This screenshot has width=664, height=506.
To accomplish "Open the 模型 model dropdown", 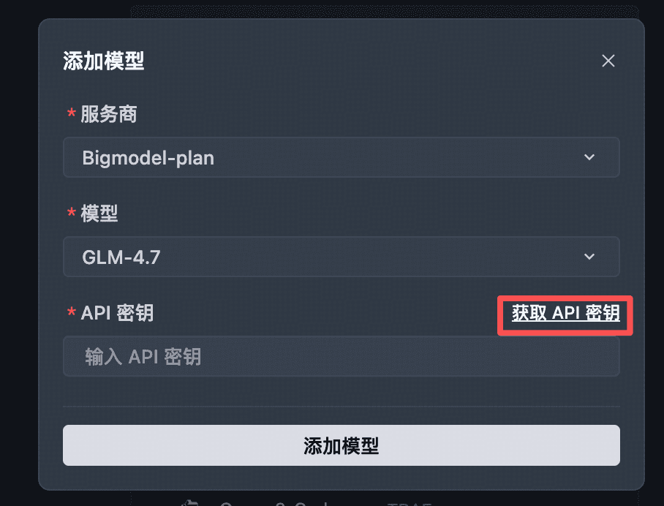I will click(x=341, y=257).
